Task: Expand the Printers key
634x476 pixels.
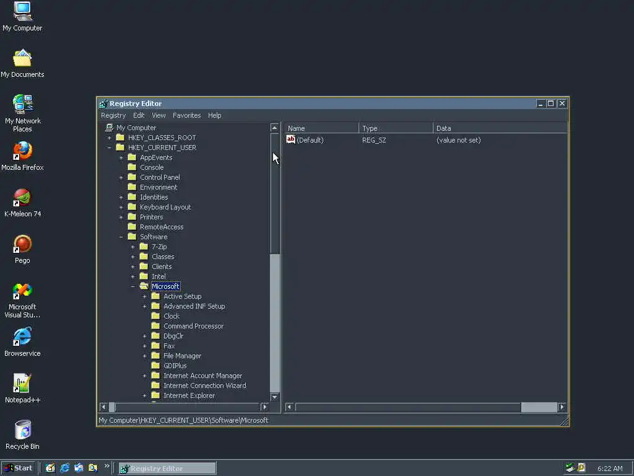Action: point(121,217)
